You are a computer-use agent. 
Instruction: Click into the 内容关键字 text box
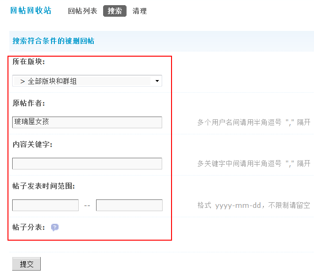(87, 163)
